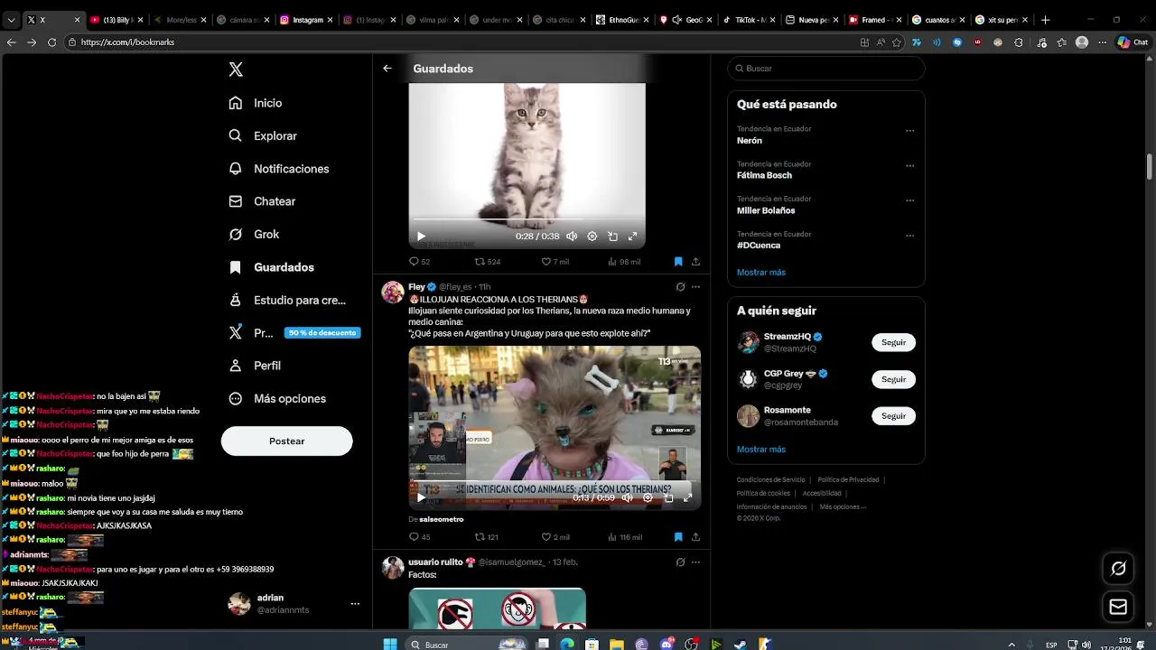The height and width of the screenshot is (650, 1156).
Task: Like the kitten post with 7 mil likes
Action: 555,262
